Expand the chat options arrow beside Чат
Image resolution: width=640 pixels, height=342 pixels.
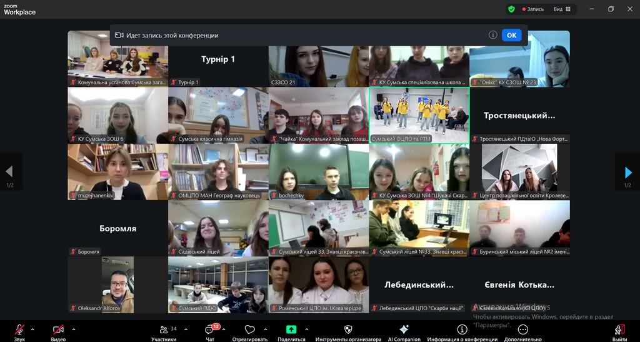pos(224,329)
